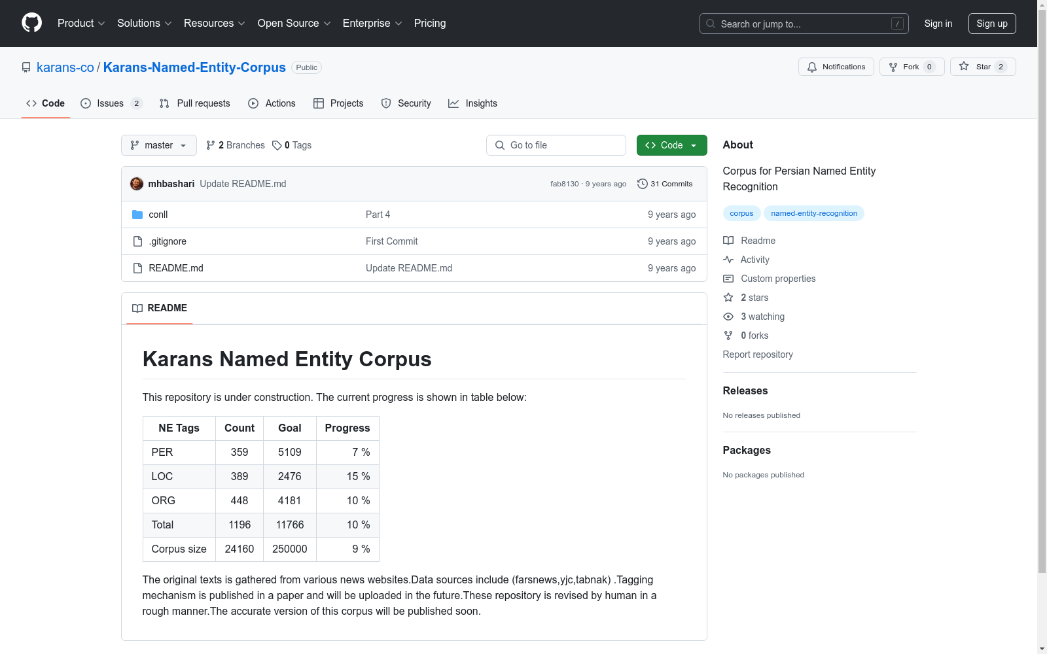Open the green Code dropdown button

(x=671, y=145)
